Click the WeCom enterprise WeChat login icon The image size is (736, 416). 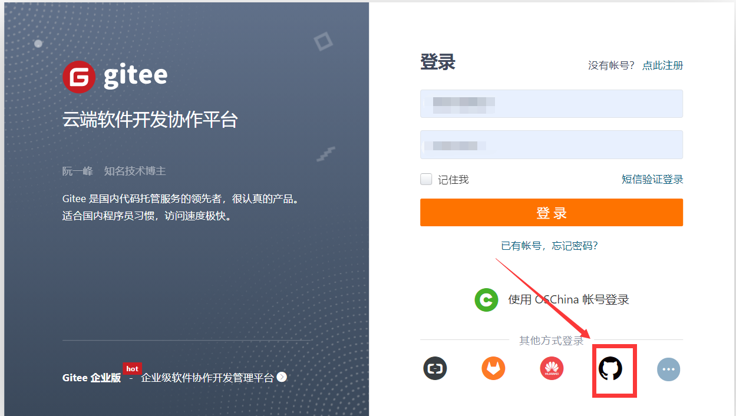pyautogui.click(x=435, y=368)
